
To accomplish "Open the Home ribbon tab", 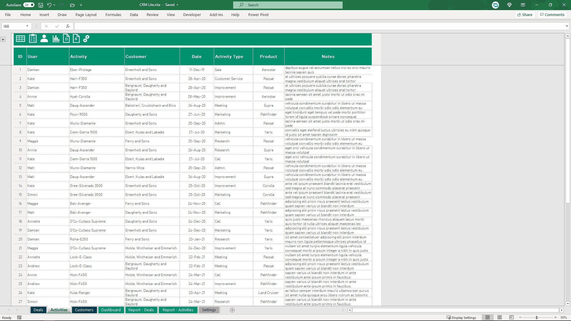I will pos(26,15).
